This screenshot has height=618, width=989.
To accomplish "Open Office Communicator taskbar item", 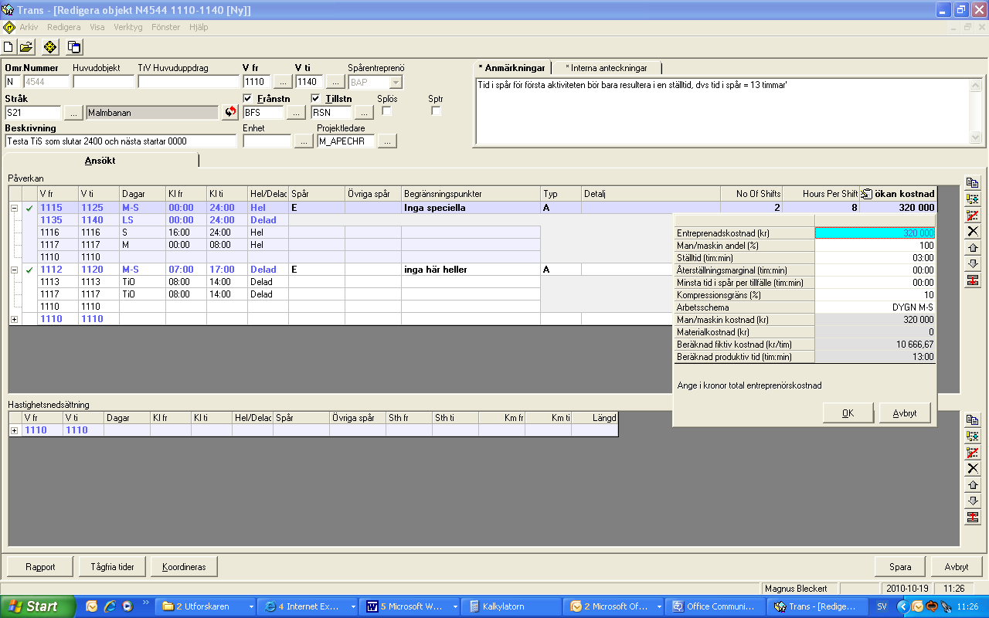I will (x=715, y=606).
